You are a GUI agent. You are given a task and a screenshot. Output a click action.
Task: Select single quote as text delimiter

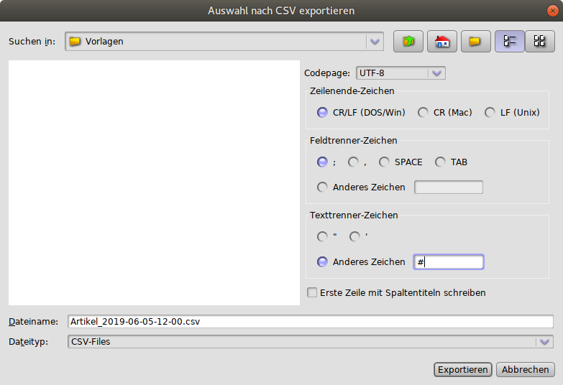point(354,237)
